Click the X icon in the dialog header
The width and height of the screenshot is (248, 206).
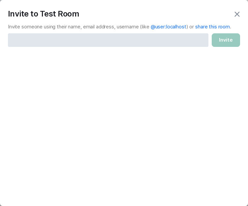click(237, 14)
